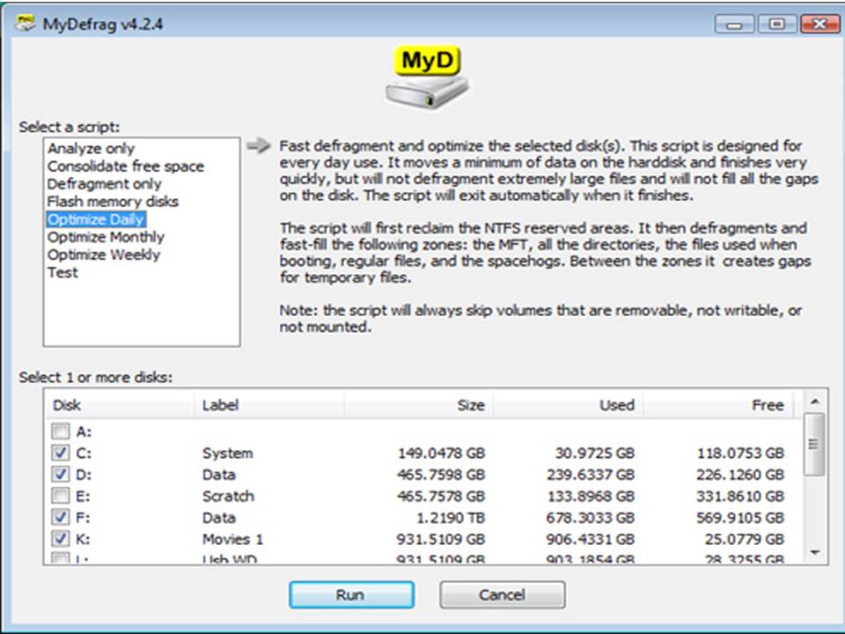Viewport: 845px width, 634px height.
Task: Sort by the Size column header
Action: click(418, 405)
